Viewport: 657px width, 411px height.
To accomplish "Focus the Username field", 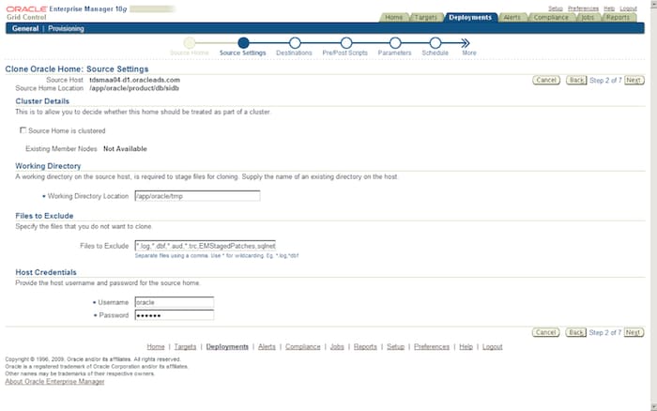I will [x=175, y=302].
